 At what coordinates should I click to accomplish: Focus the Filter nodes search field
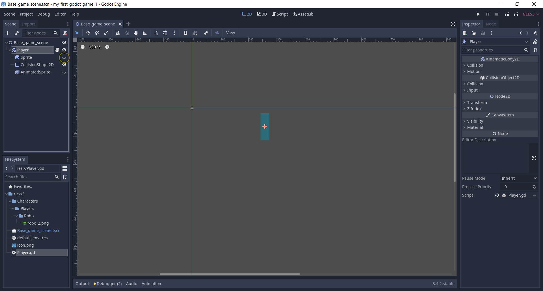(40, 33)
